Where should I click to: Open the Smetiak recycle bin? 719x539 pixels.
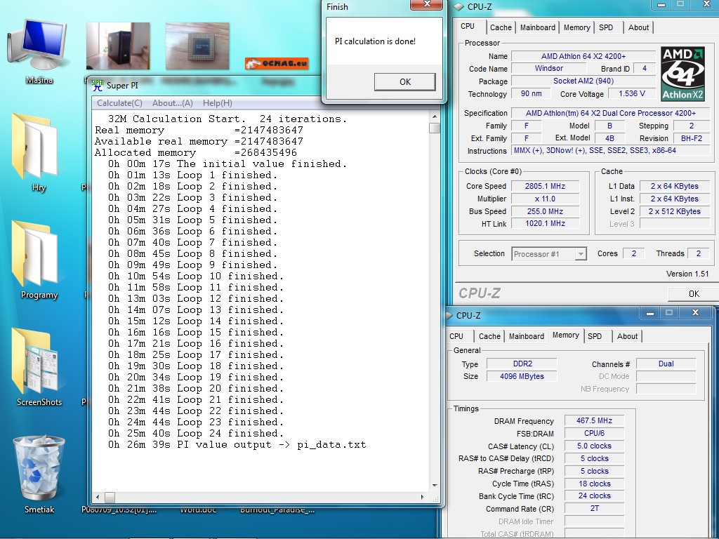39,467
